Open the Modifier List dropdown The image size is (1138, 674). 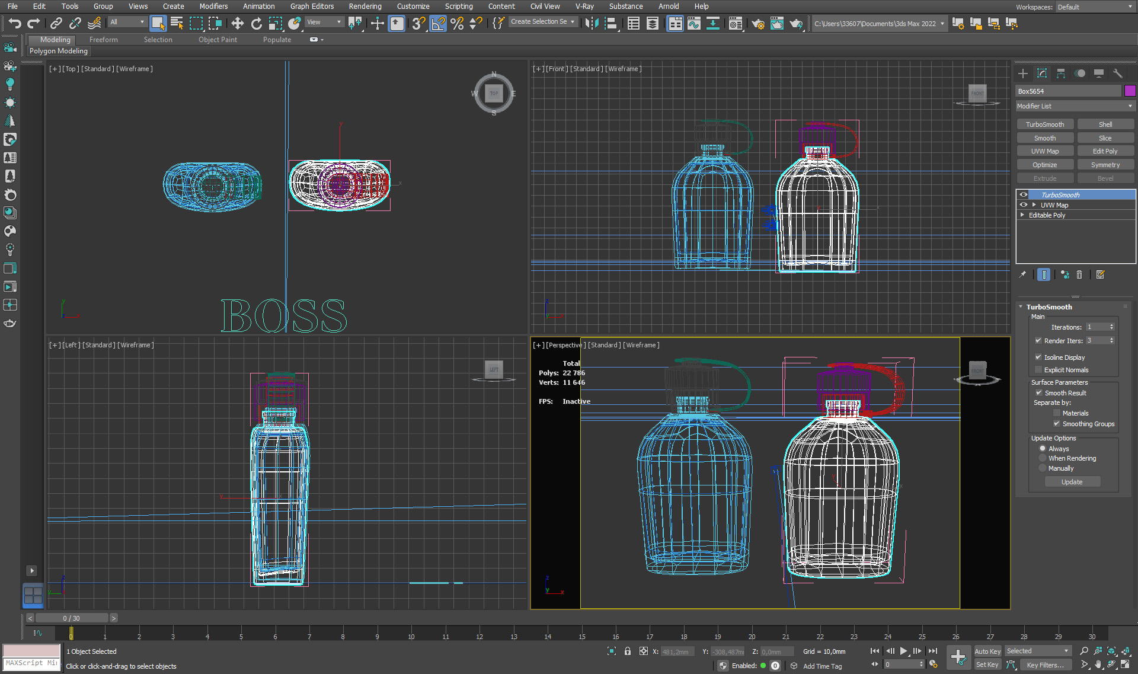click(1075, 106)
